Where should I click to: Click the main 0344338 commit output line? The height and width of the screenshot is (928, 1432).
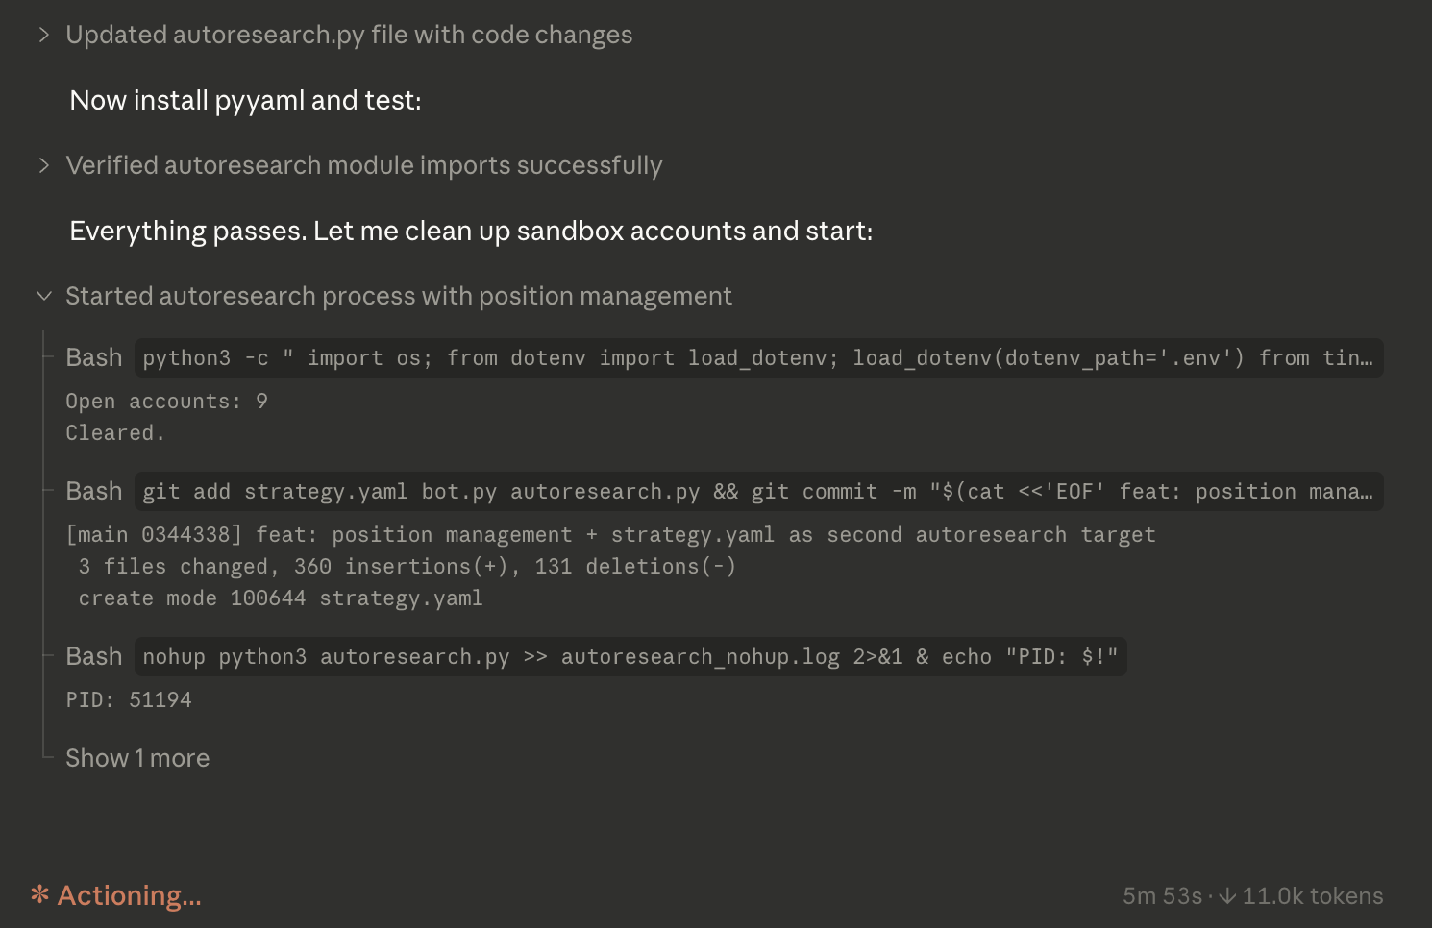point(610,535)
